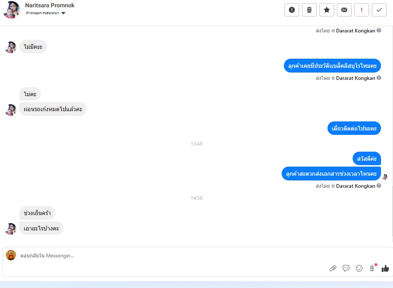Expand the กำหนดการสนทนา dropdown
Image resolution: width=393 pixels, height=288 pixels.
45,13
